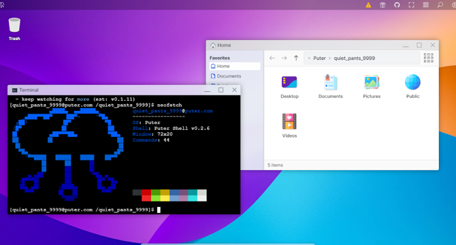Viewport: 456px width, 245px height.
Task: Click the quiet_pants_9999 breadcrumb
Action: click(354, 58)
